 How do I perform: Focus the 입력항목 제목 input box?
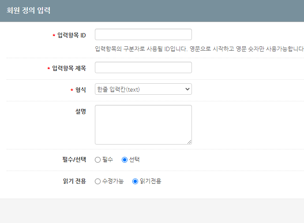tap(143, 67)
